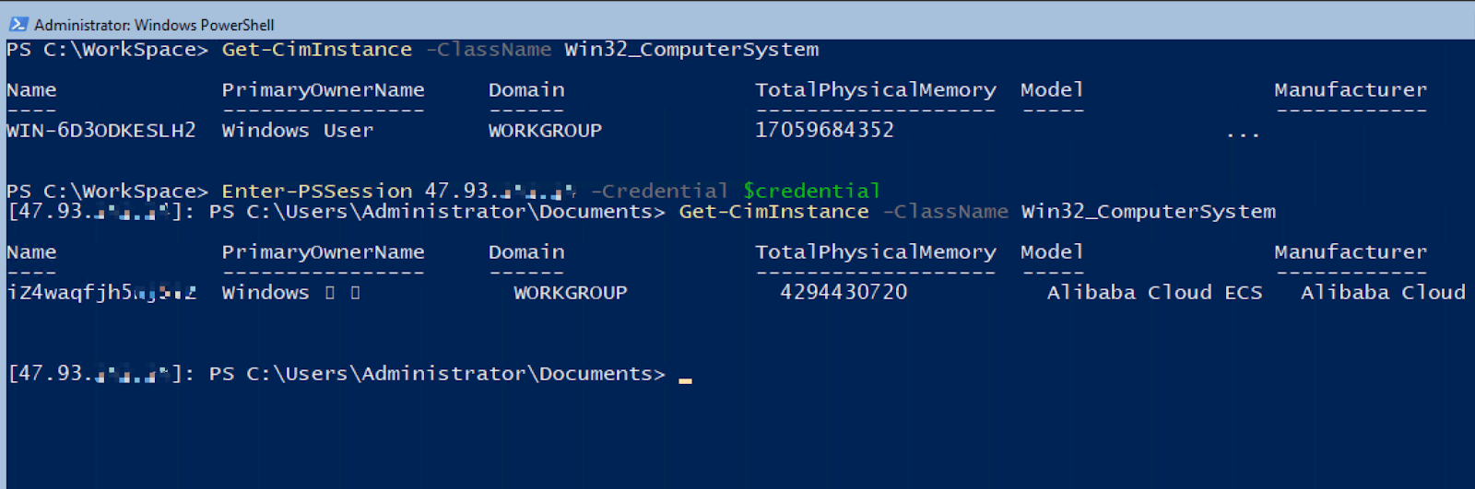This screenshot has height=489, width=1475.
Task: Click the first '-ClassName' parameter
Action: [489, 50]
